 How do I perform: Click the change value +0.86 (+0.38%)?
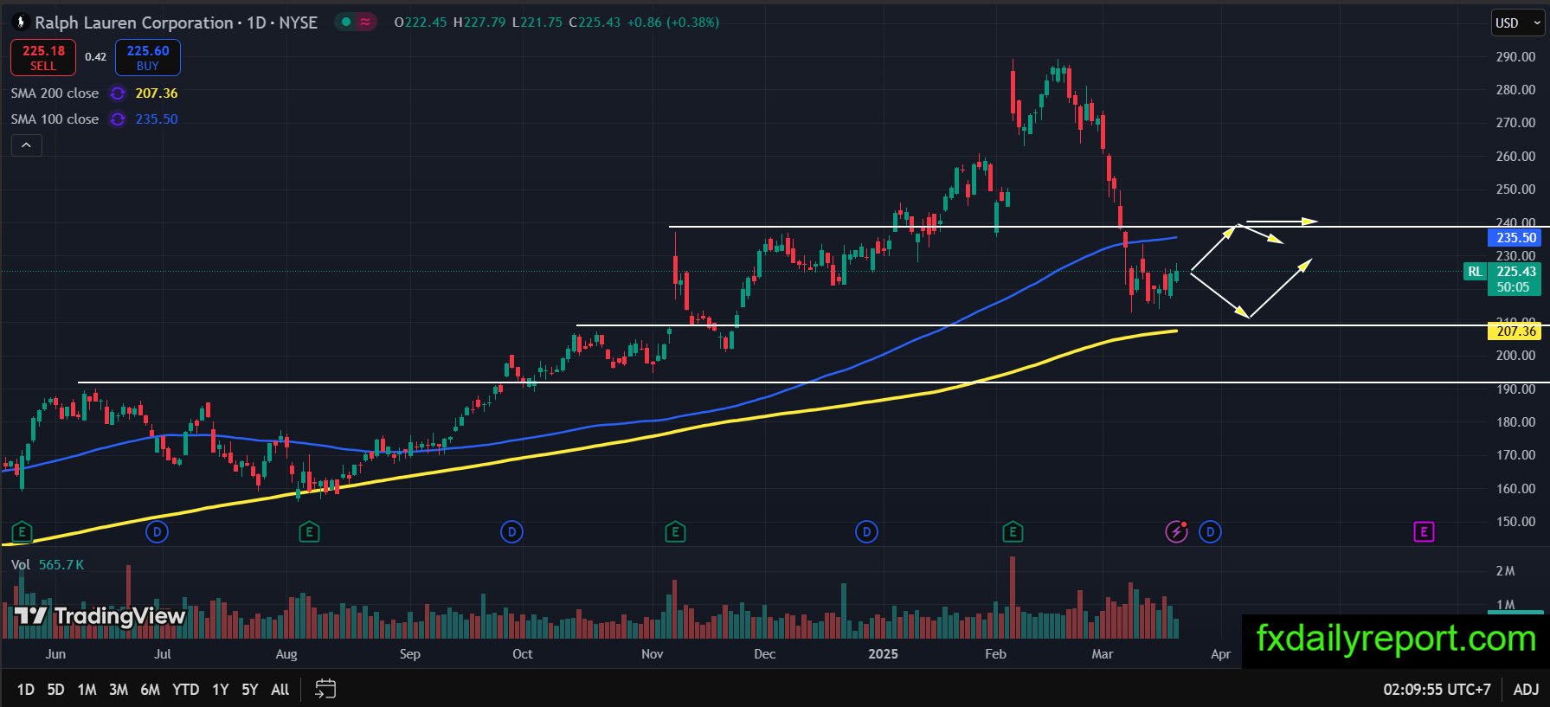click(x=673, y=22)
